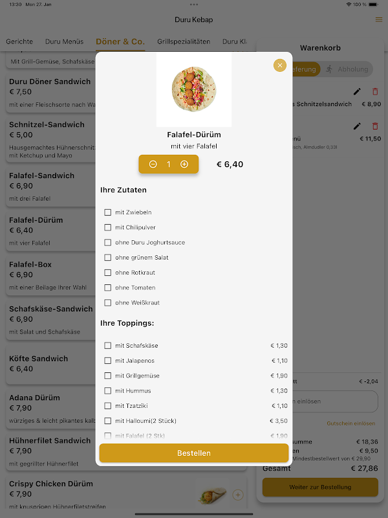Click the Falafel-Dürüm product image
Viewport: 388px width, 518px height.
pos(194,89)
